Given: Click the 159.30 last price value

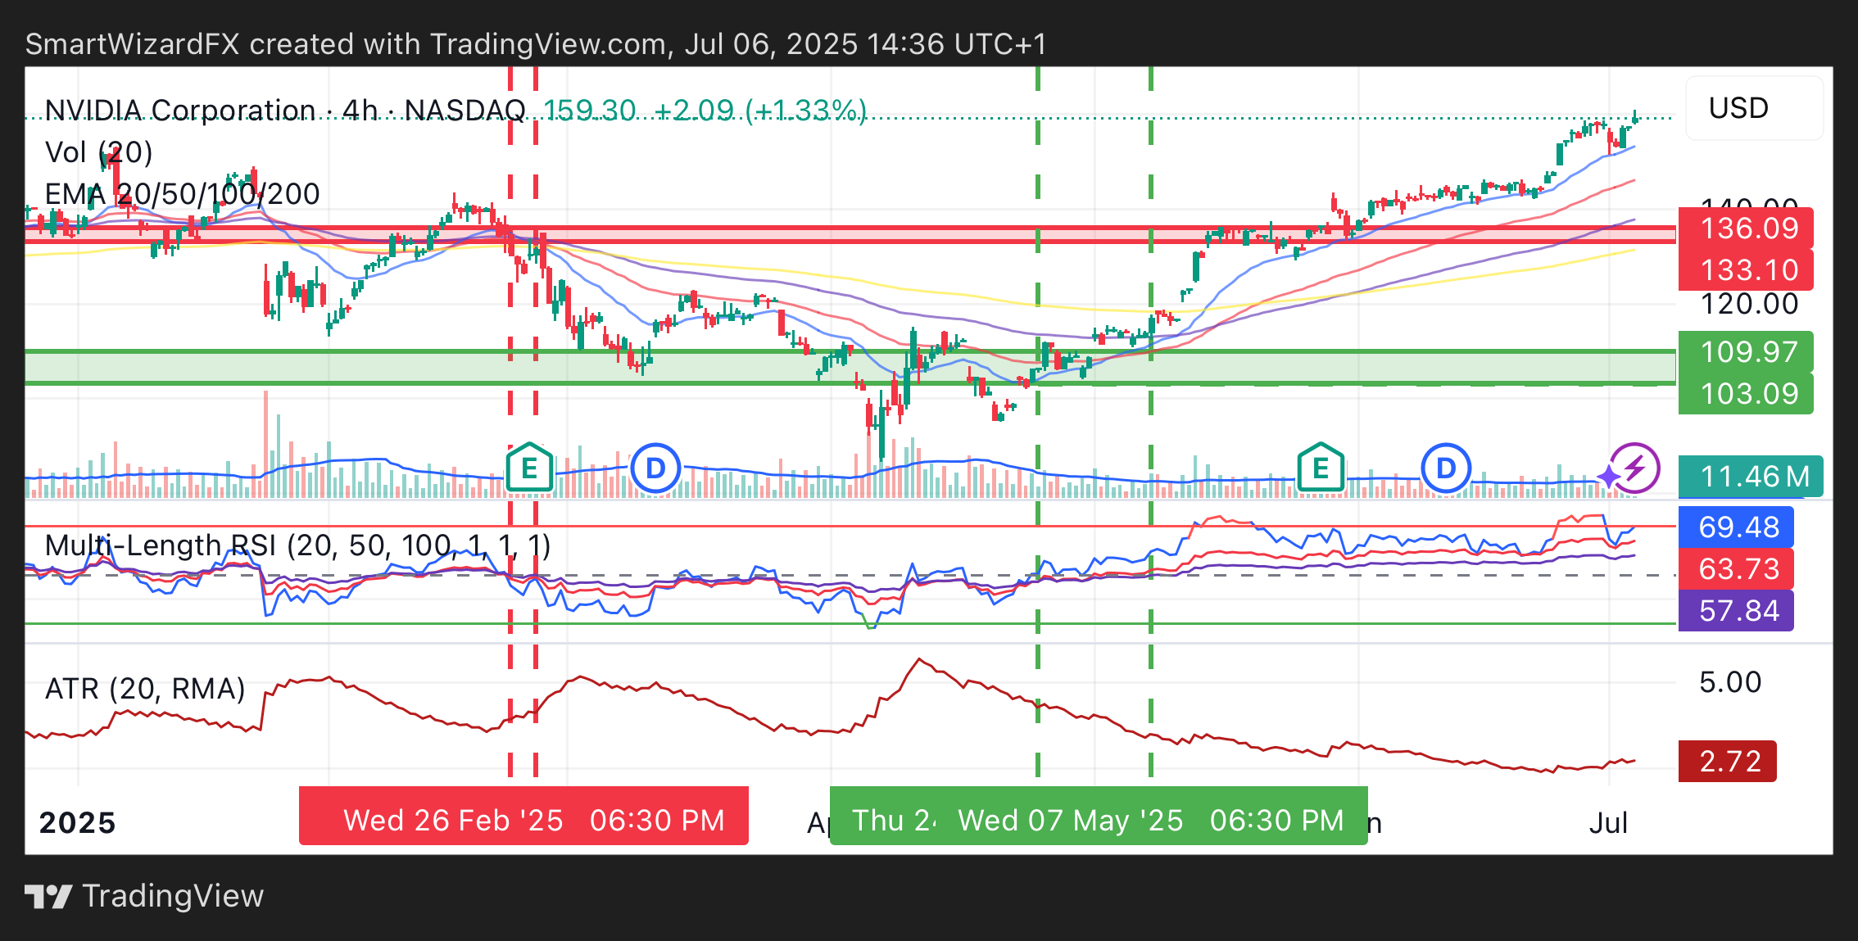Looking at the screenshot, I should (x=589, y=110).
